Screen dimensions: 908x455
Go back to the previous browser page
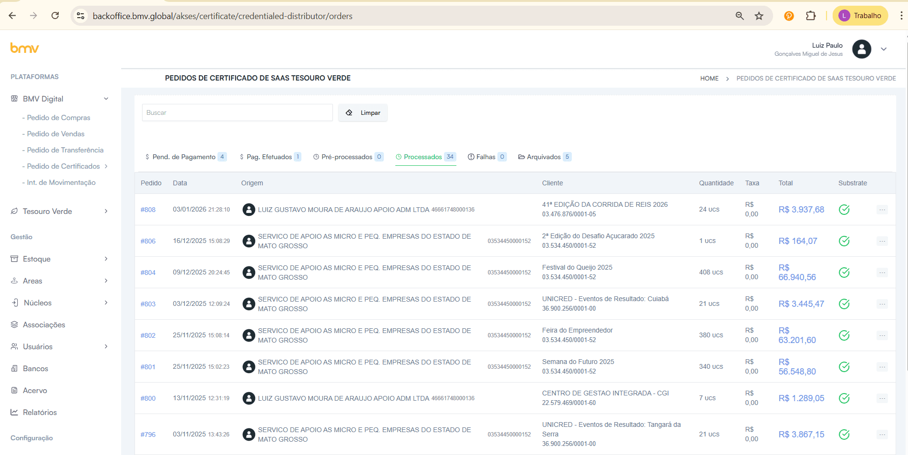click(x=12, y=16)
